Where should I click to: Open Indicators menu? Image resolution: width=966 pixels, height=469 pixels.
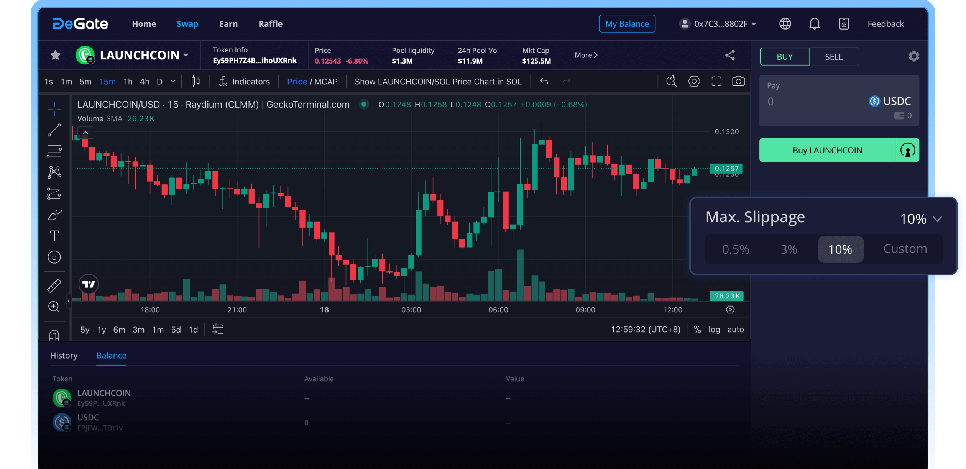244,82
